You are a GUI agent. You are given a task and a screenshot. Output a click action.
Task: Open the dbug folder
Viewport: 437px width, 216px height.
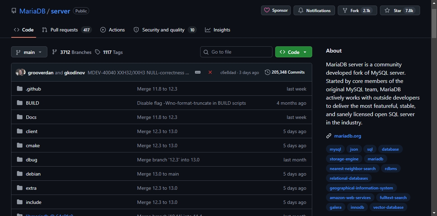[31, 160]
